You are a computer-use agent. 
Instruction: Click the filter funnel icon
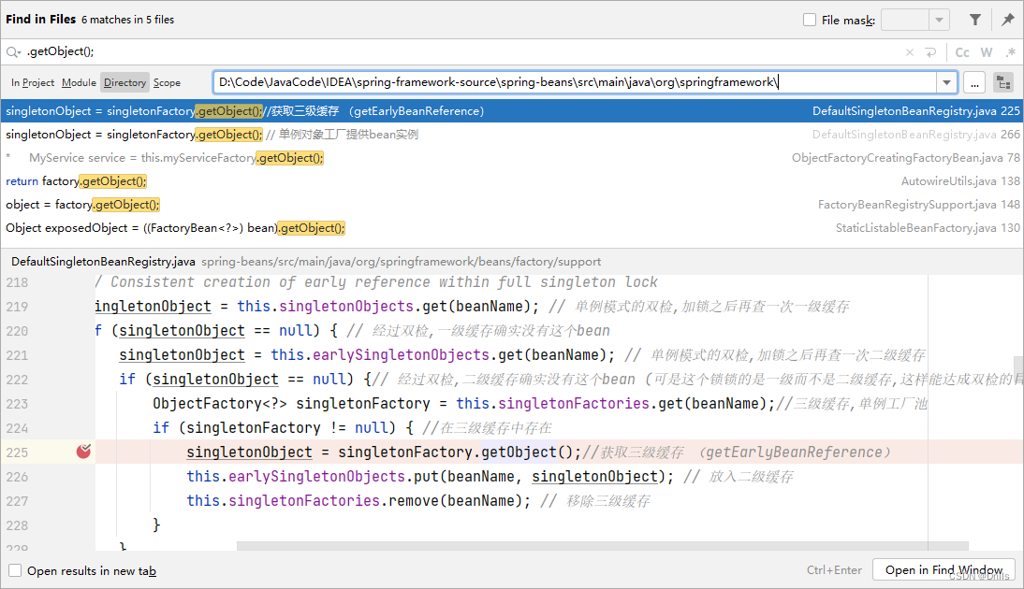(974, 21)
